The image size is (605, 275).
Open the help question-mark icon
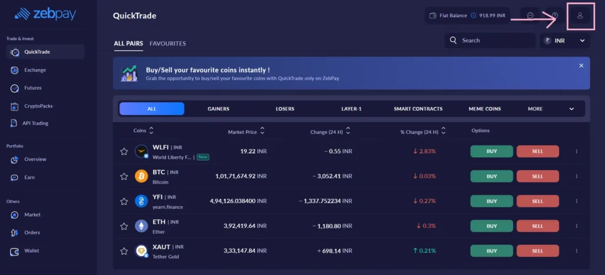(555, 16)
